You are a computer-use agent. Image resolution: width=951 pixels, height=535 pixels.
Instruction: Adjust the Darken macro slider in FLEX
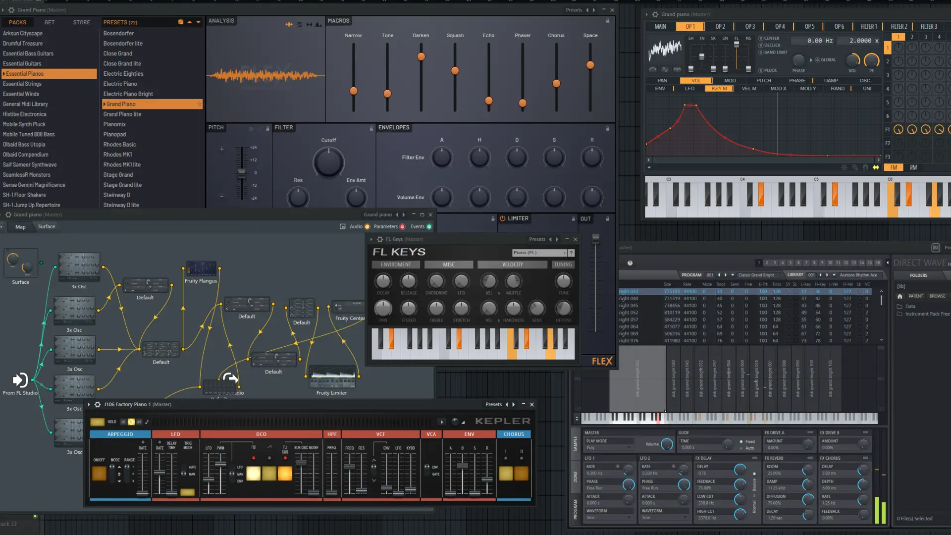point(421,56)
